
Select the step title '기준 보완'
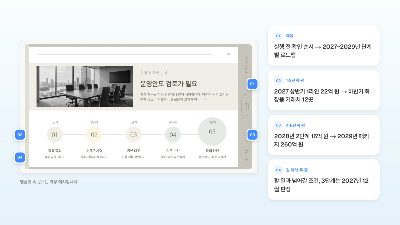click(173, 151)
